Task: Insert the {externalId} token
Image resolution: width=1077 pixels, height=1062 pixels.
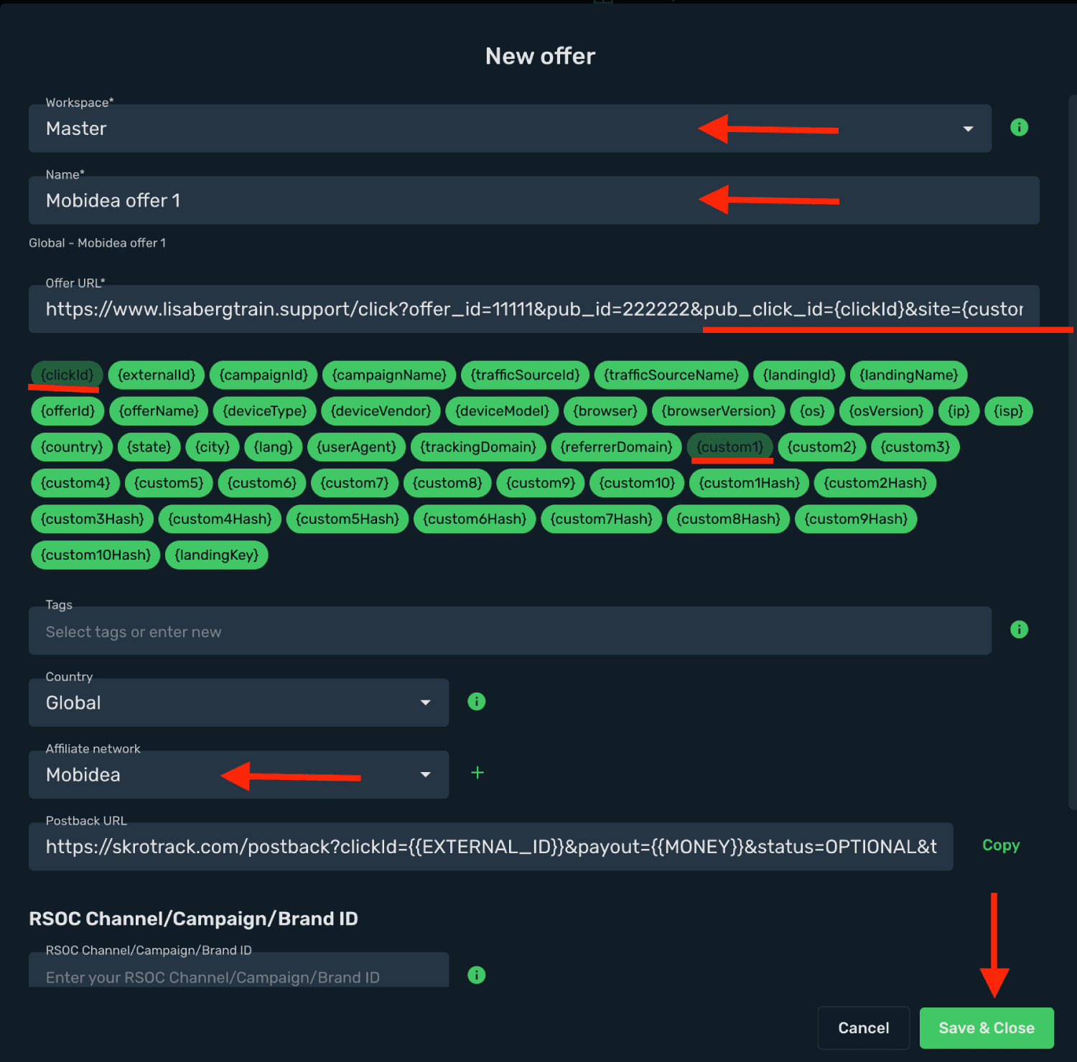Action: tap(157, 375)
